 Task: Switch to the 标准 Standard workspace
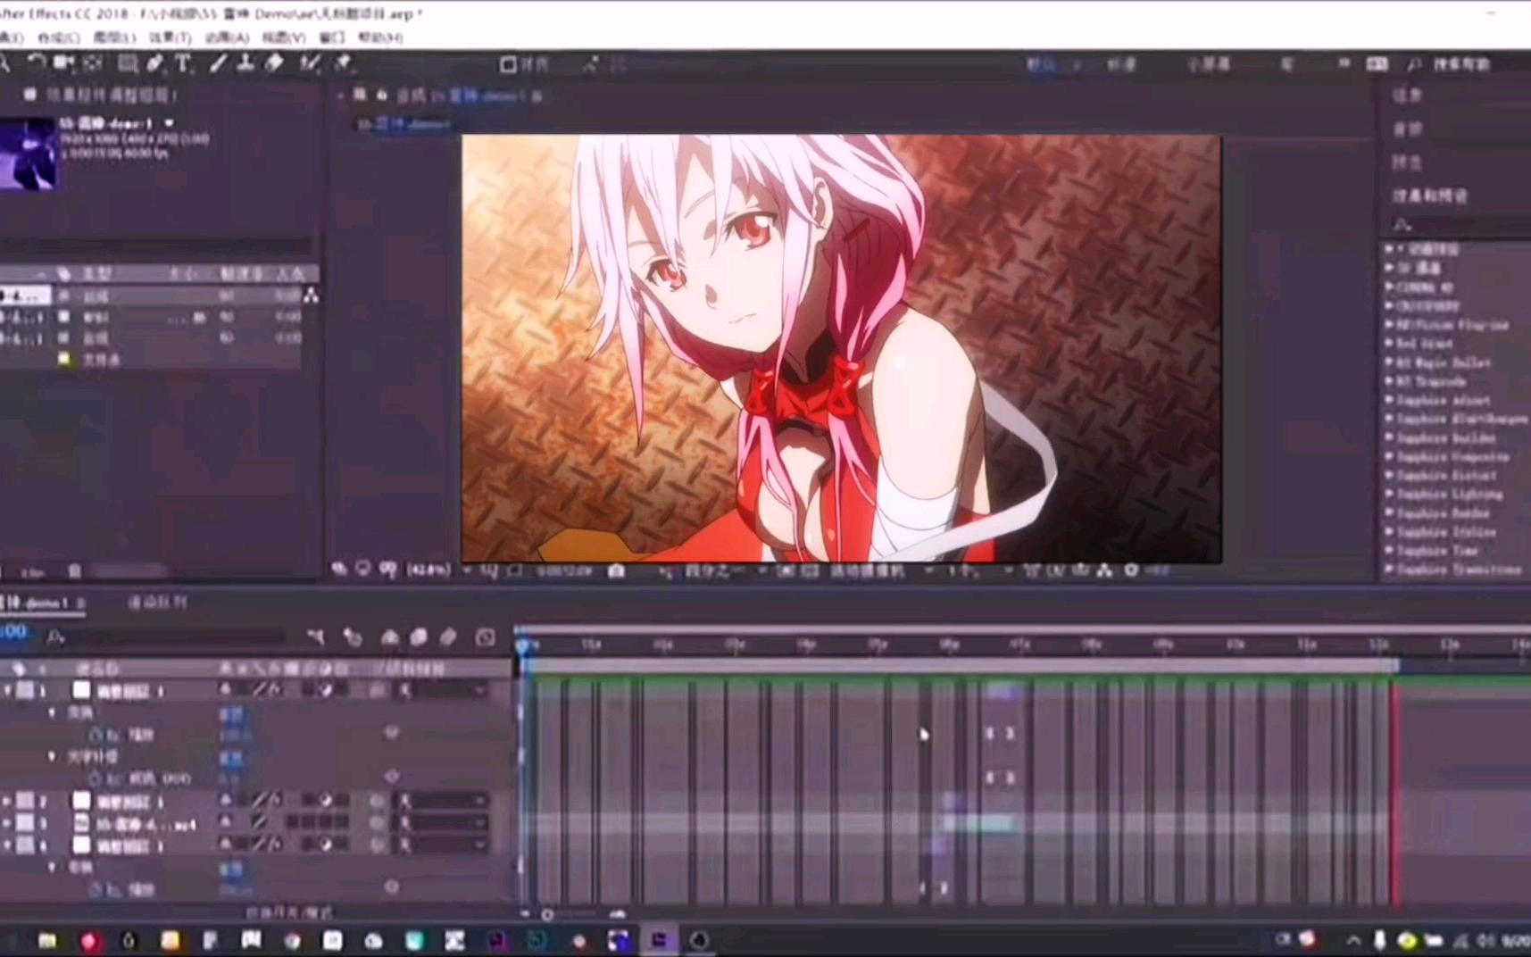pos(1121,64)
